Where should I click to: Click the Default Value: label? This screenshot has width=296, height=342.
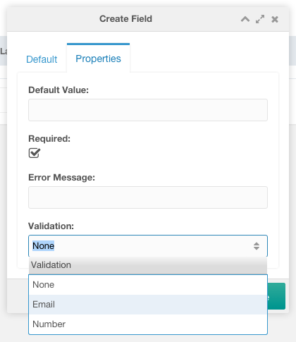pos(58,90)
